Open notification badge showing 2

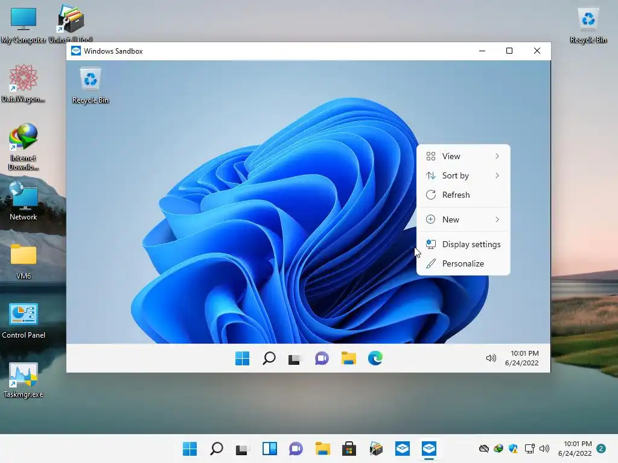tap(600, 449)
